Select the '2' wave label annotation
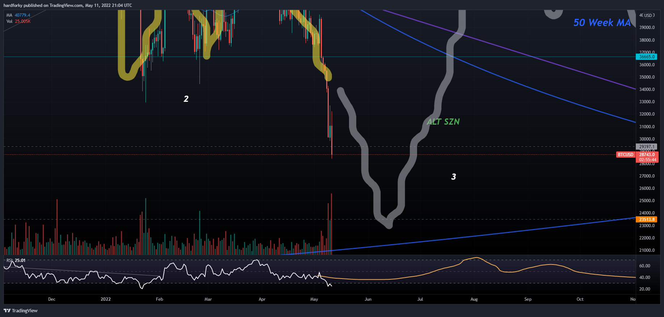Viewport: 664px width, 317px height. coord(186,99)
